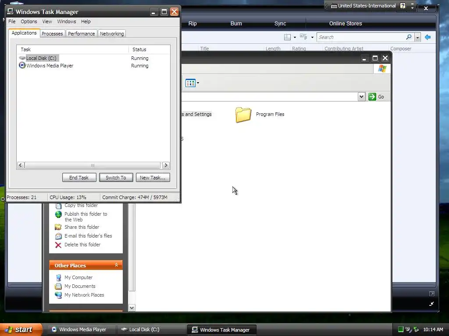Sort by the Composer column
The height and width of the screenshot is (336, 449).
coord(401,49)
